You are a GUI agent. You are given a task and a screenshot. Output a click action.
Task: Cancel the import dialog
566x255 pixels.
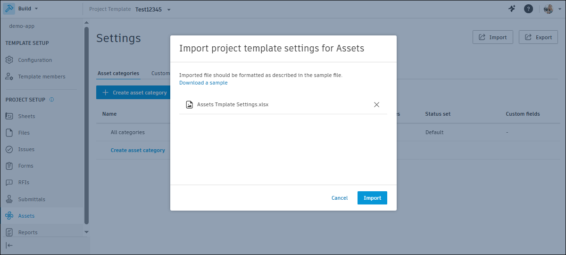click(340, 198)
